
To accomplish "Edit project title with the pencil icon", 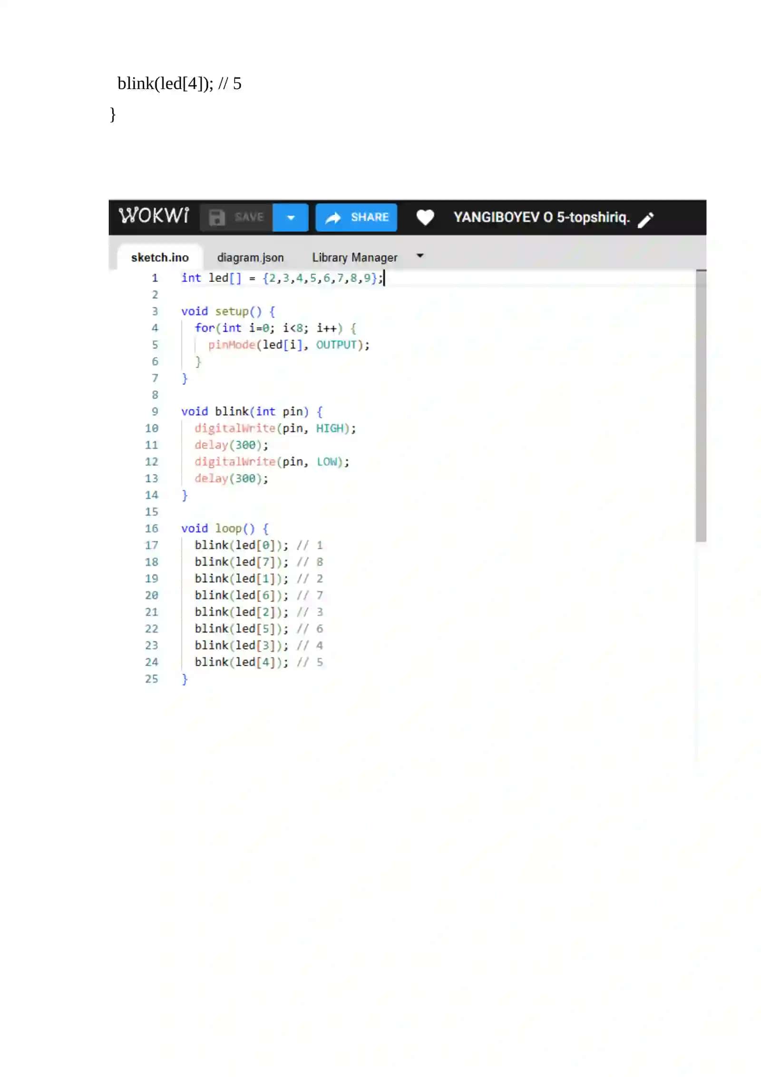I will (x=646, y=219).
